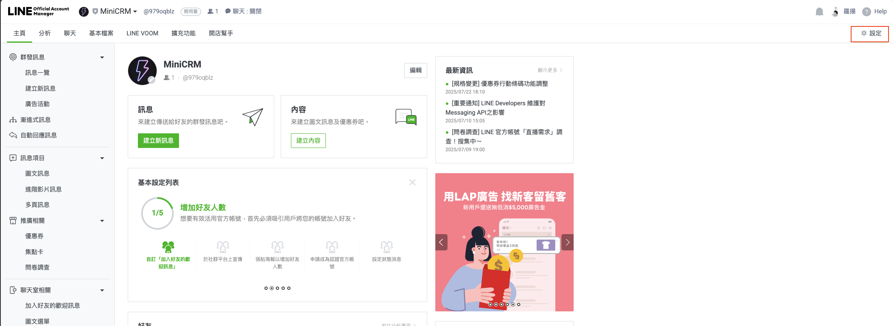Select the last pagination dot in setup list
Screen dimensions: 893x326
[x=289, y=288]
